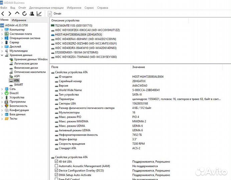The height and width of the screenshot is (180, 231).
Task: Open Хранение данных Windows tree item
Action: point(31,59)
